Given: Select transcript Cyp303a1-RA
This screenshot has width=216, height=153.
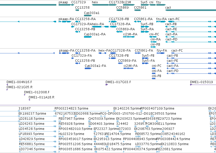Looking at the screenshot, I should coord(88,37).
